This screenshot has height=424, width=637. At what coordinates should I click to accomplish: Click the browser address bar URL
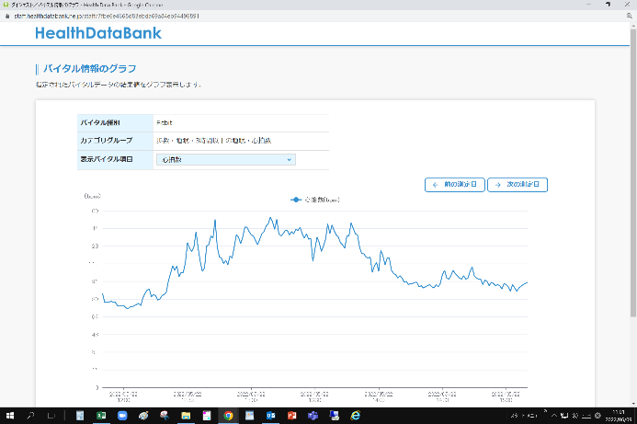point(107,16)
